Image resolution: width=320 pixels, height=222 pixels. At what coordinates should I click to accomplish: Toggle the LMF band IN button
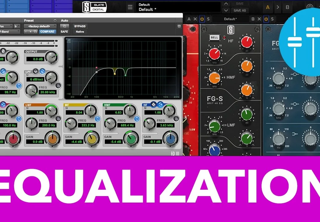tap(58, 119)
